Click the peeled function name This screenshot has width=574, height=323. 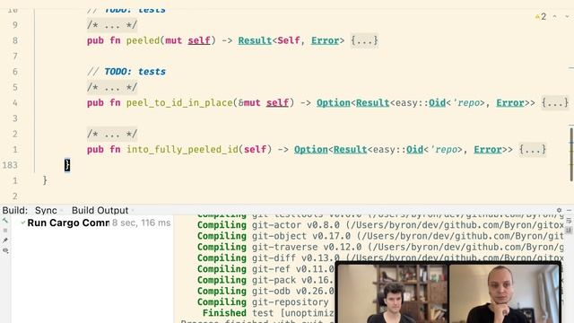coord(143,40)
